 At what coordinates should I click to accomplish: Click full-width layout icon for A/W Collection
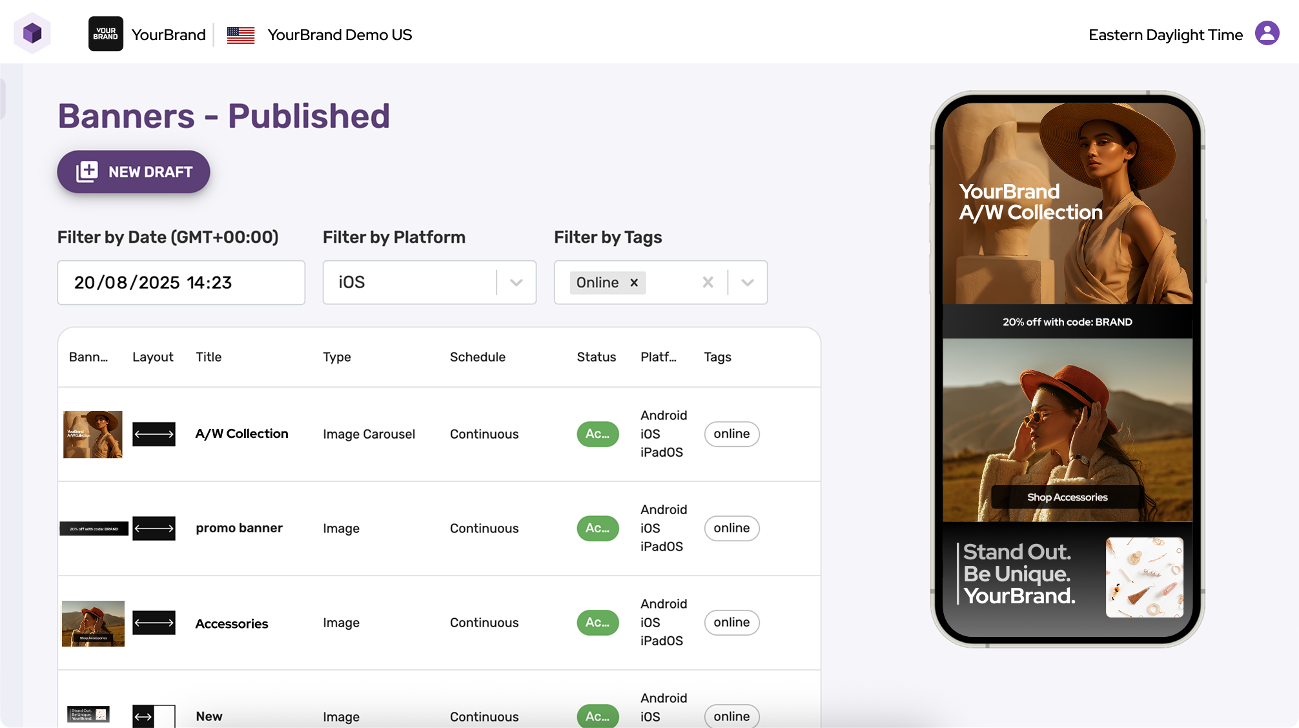pos(154,434)
